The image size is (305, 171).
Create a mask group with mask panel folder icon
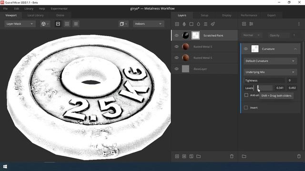[x=244, y=156]
